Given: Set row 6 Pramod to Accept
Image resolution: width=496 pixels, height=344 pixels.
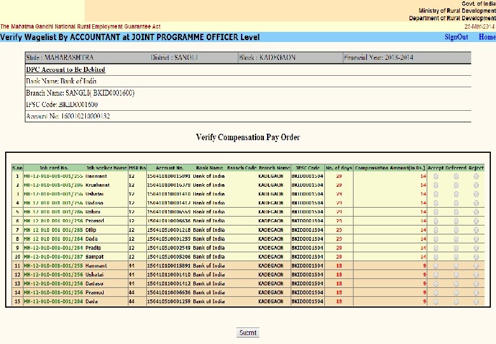Looking at the screenshot, I should (x=436, y=221).
